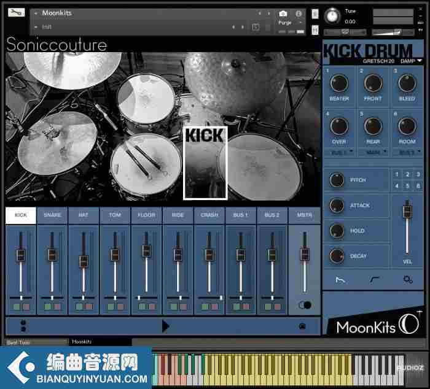Click the Tune knob in the header
The width and height of the screenshot is (430, 389).
(332, 16)
